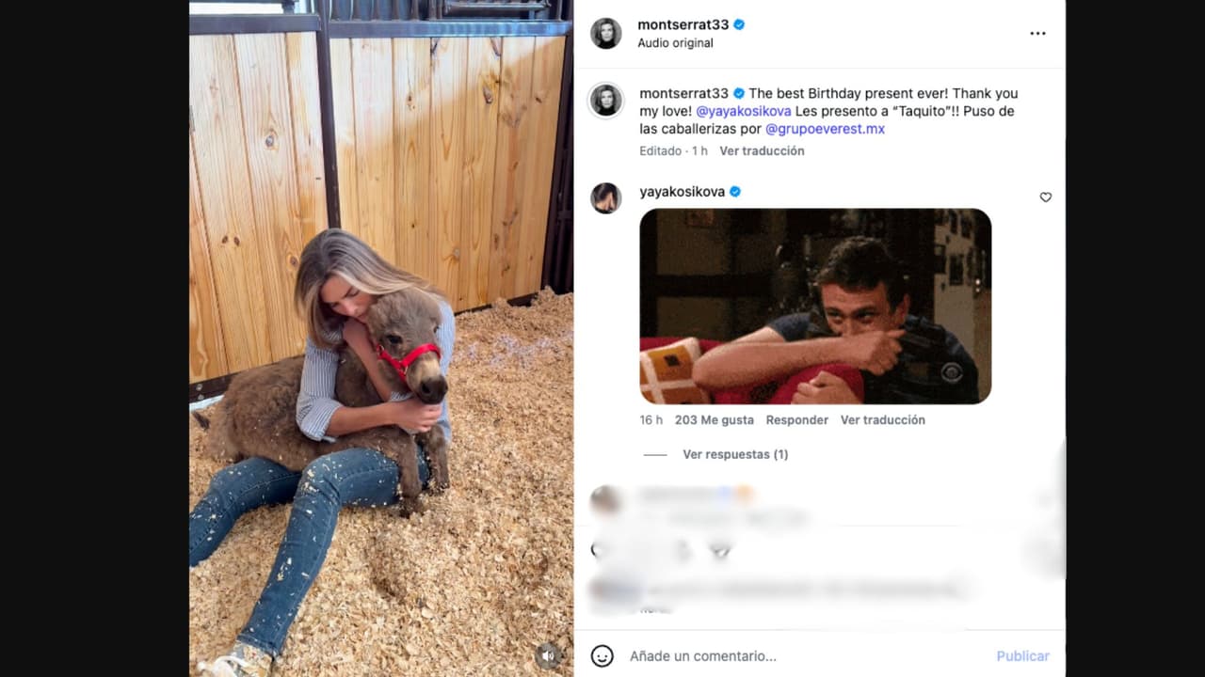
Task: Expand Ver respuestas to show reply
Action: (735, 454)
